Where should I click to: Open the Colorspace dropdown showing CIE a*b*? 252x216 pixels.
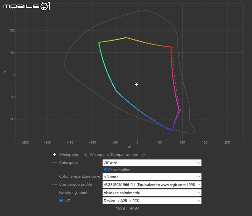(152, 163)
